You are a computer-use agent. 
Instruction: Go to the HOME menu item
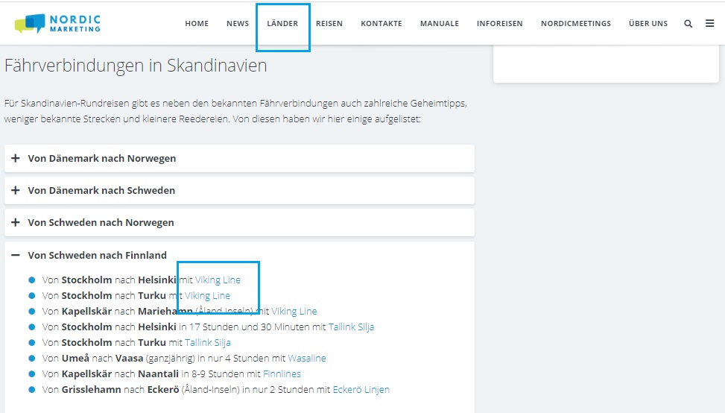click(197, 24)
